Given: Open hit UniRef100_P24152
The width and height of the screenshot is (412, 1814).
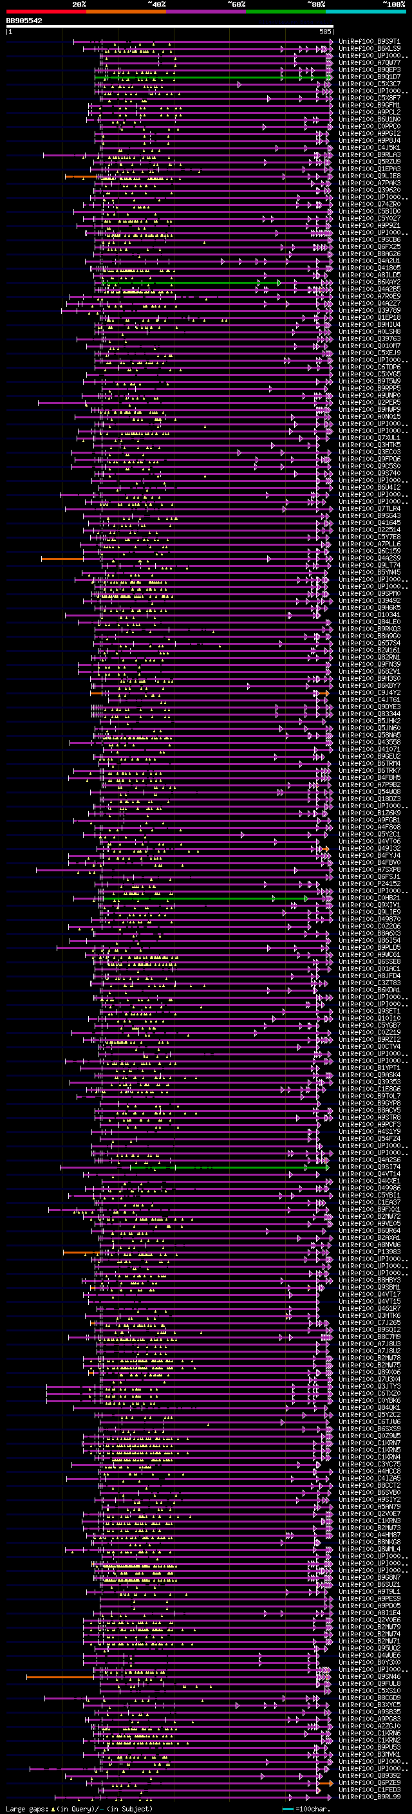Looking at the screenshot, I should tap(370, 884).
